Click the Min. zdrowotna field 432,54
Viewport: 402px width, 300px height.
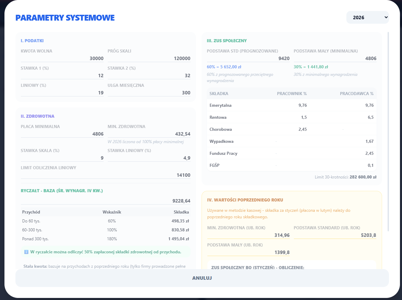(149, 134)
